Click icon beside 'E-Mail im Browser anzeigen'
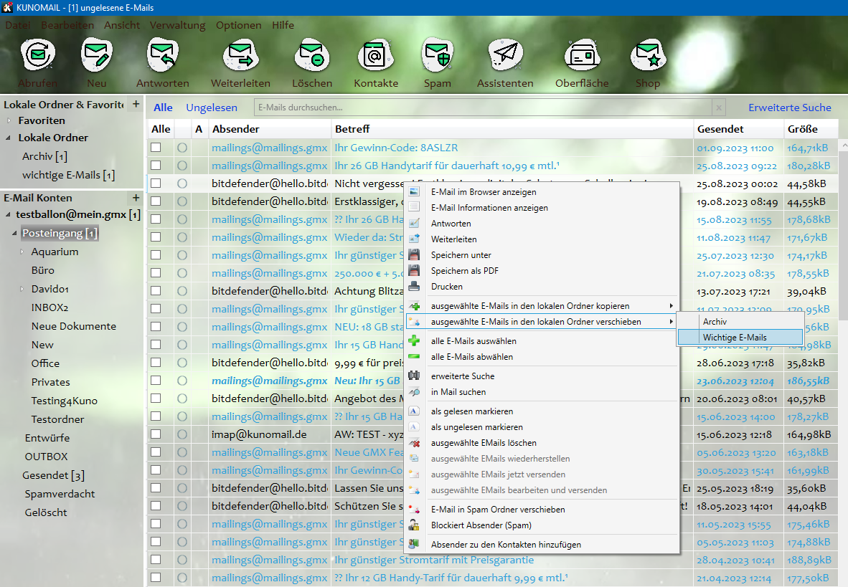Image resolution: width=848 pixels, height=587 pixels. (414, 192)
